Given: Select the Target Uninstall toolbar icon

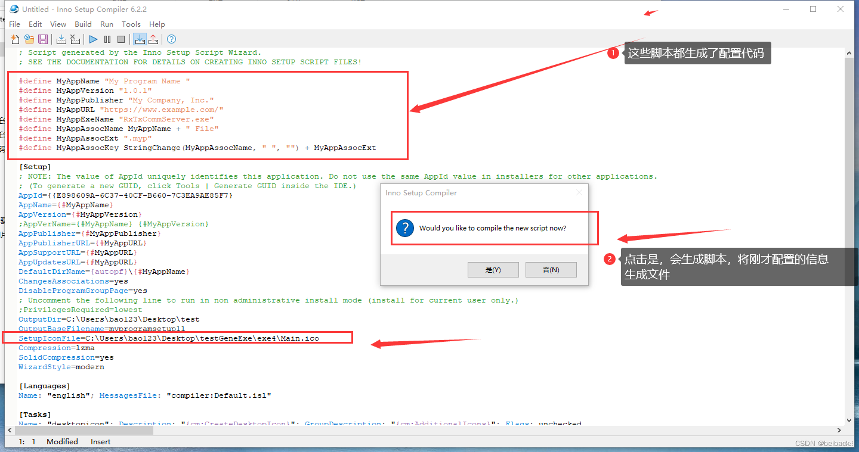Looking at the screenshot, I should pyautogui.click(x=153, y=39).
